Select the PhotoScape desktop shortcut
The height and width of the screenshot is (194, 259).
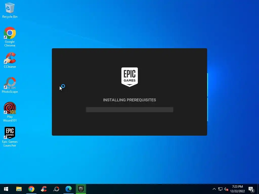[10, 85]
